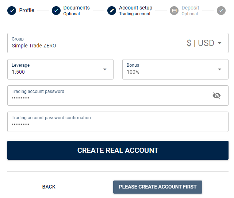Go BACK to the previous step

(x=49, y=187)
